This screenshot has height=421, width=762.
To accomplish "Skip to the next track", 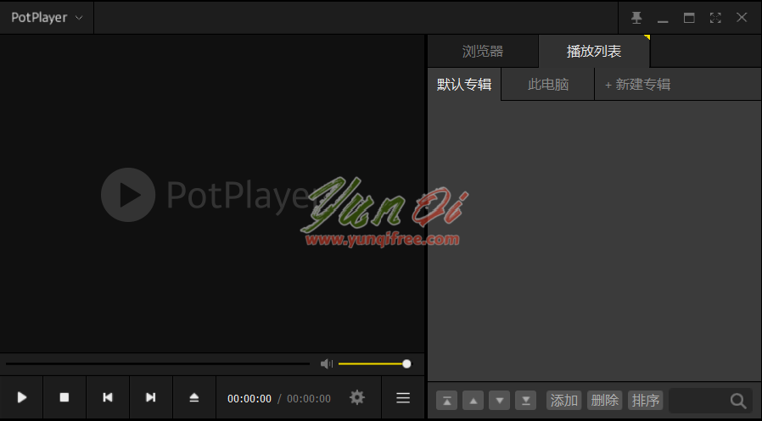I will coord(151,398).
